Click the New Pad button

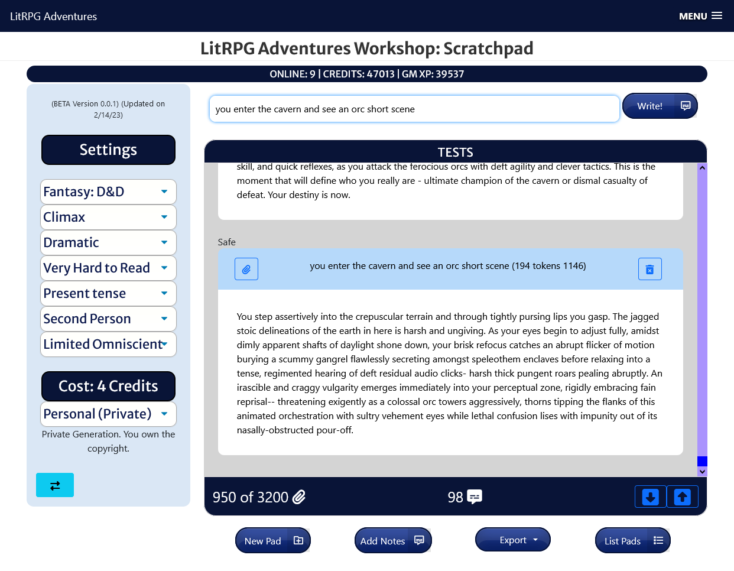273,540
